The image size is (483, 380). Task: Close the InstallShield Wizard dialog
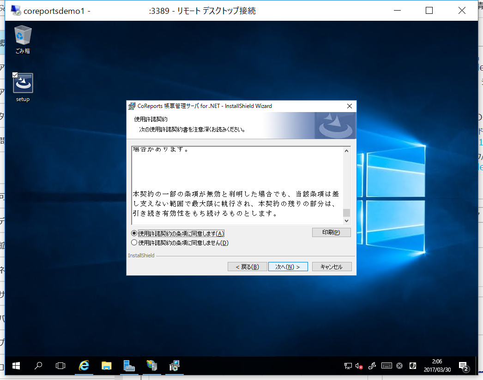(x=349, y=106)
